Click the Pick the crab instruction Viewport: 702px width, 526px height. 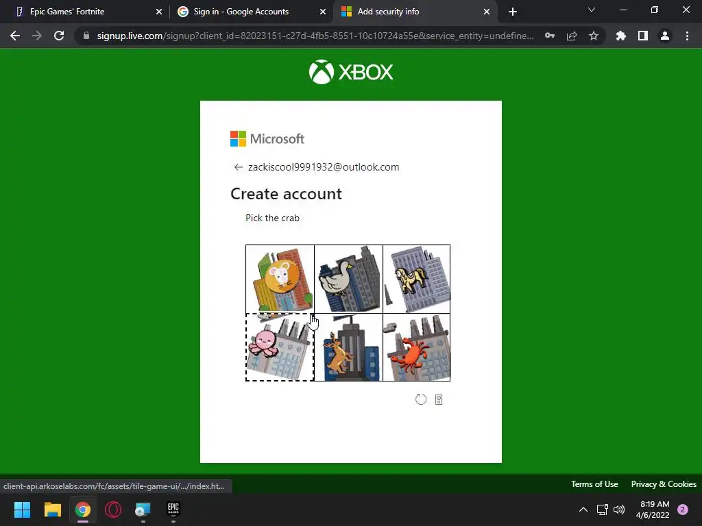(272, 218)
